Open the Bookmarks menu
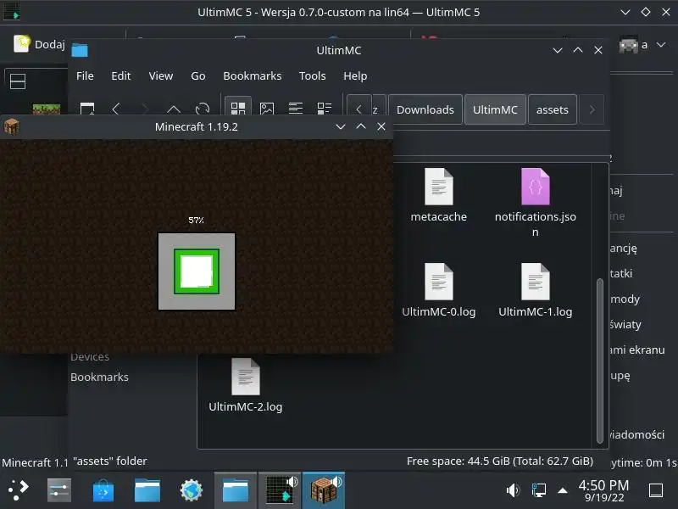Image resolution: width=678 pixels, height=509 pixels. click(x=252, y=76)
